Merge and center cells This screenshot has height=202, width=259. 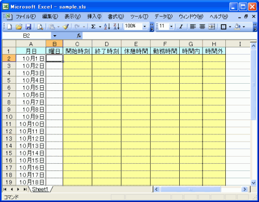[211, 27]
